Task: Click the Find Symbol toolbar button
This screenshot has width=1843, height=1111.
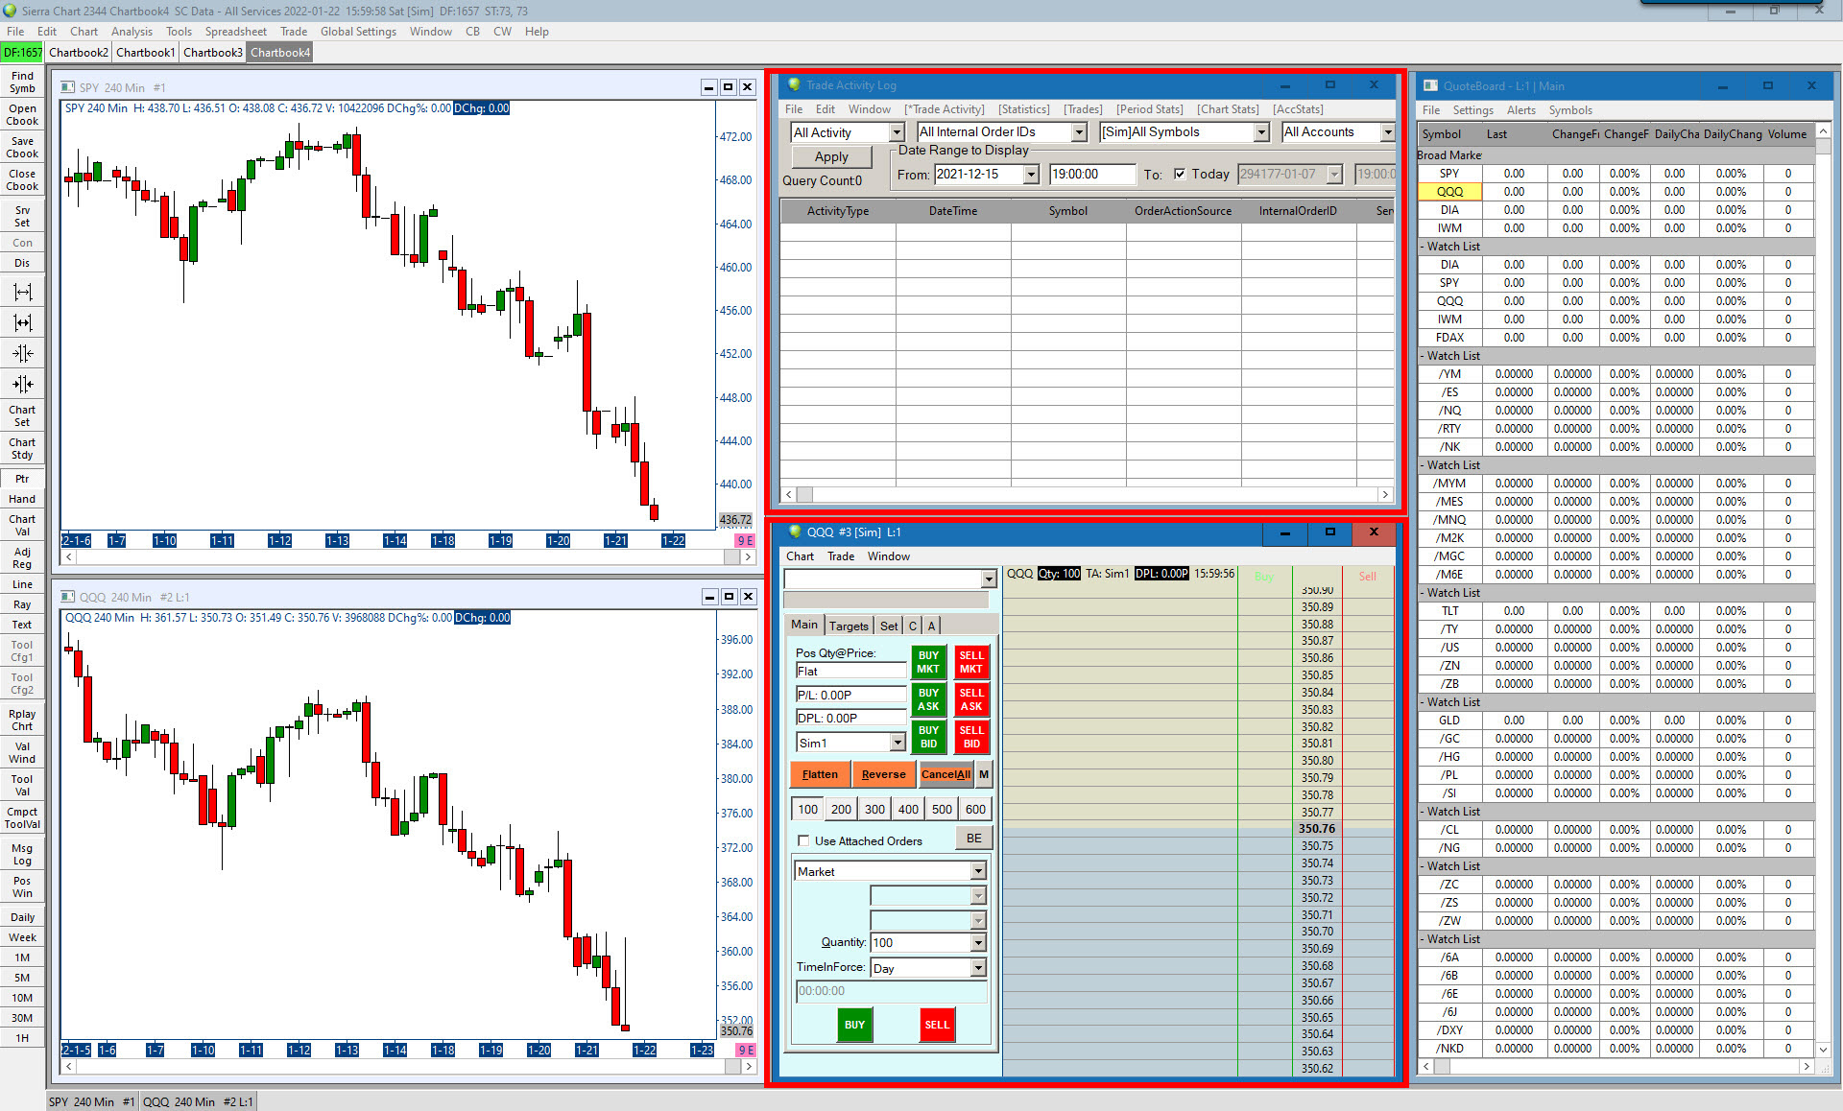Action: 22,82
